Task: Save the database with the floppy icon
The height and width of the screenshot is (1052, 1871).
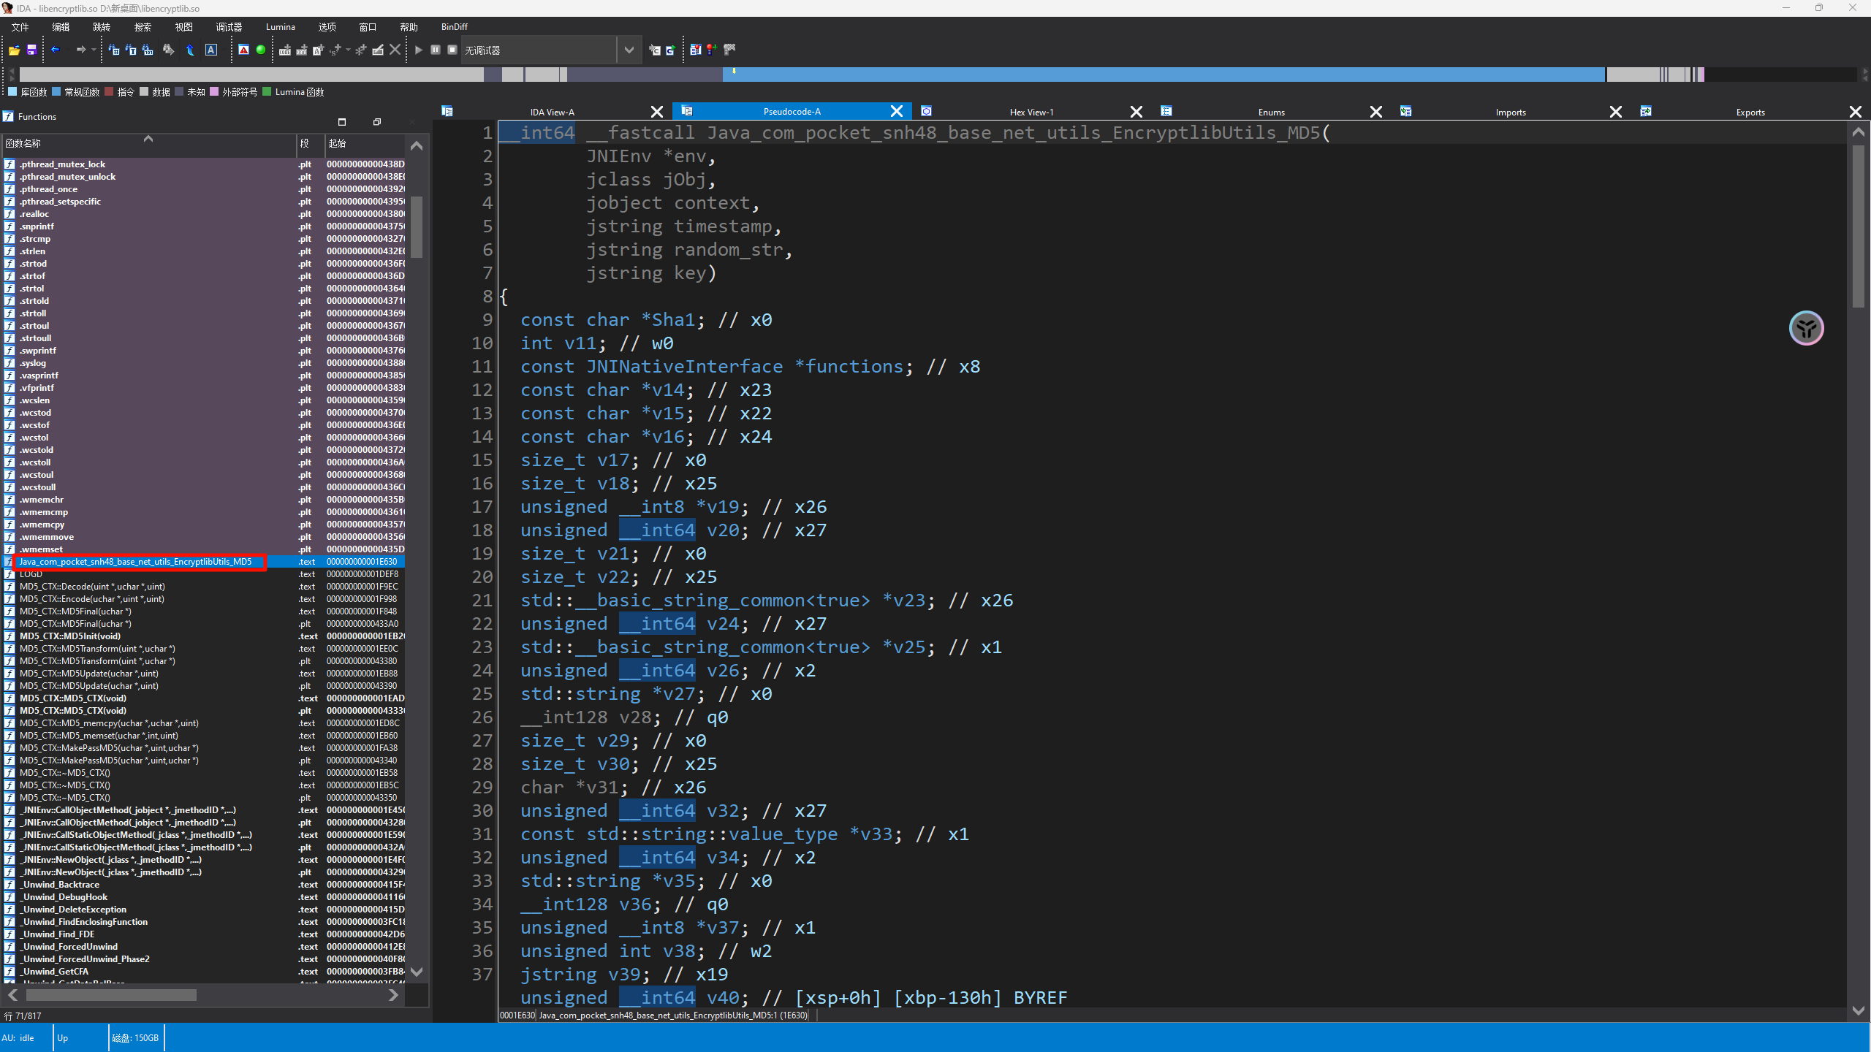Action: click(x=31, y=50)
